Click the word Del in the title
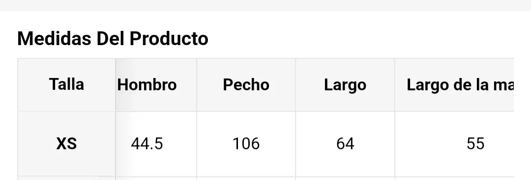Viewport: 531px width, 180px height. pos(111,38)
